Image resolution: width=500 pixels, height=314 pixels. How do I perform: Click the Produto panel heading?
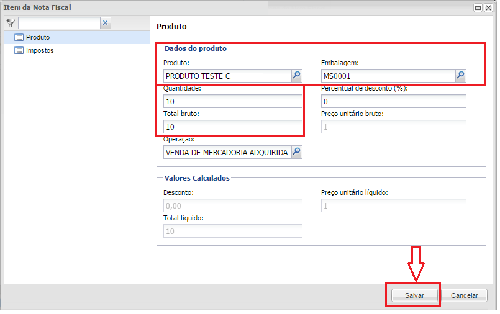tap(171, 26)
